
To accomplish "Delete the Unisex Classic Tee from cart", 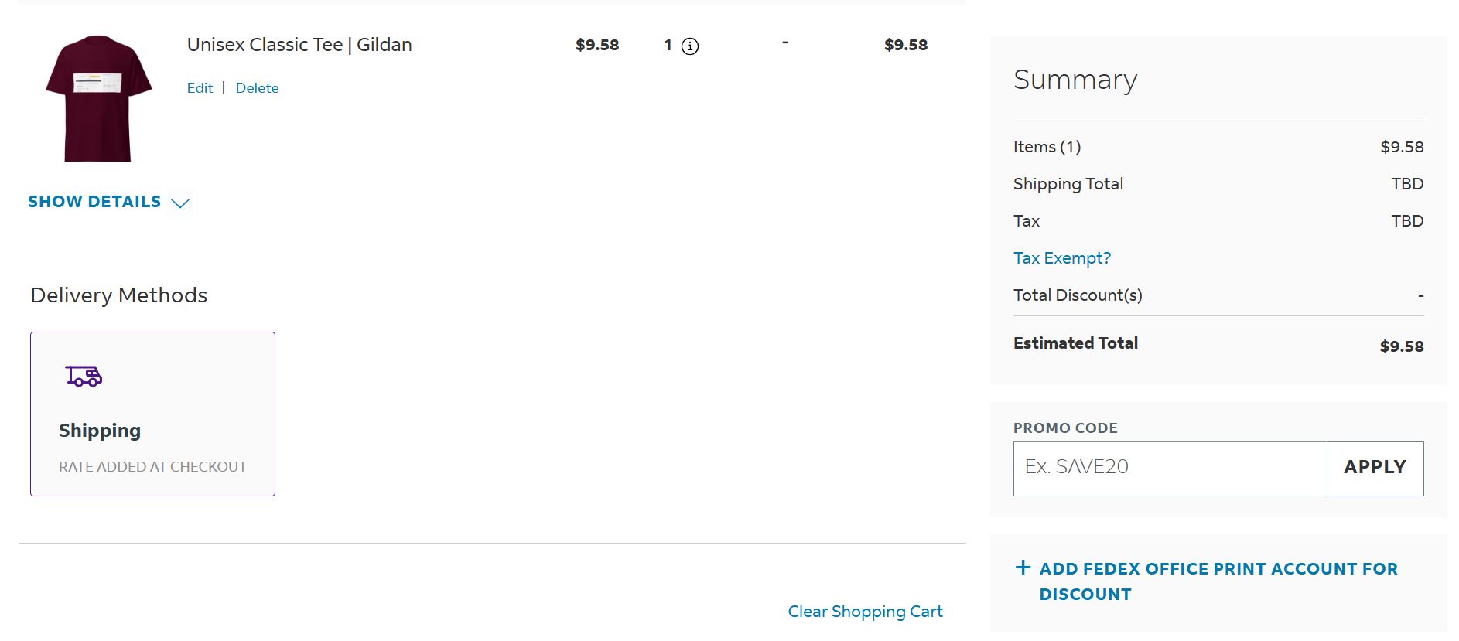I will [257, 87].
